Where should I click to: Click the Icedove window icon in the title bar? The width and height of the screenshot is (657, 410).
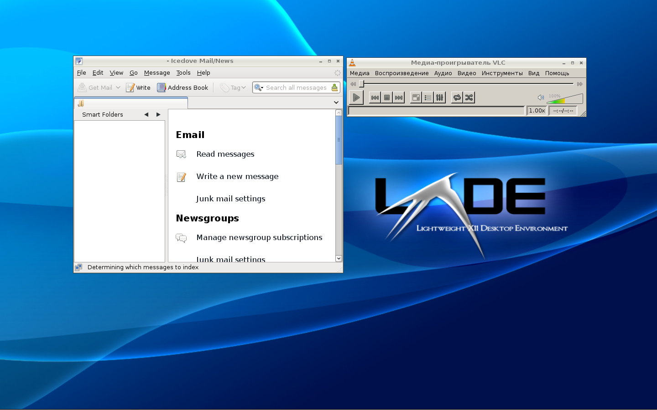point(79,61)
